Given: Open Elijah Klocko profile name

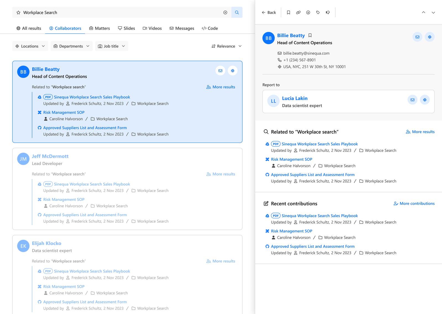Looking at the screenshot, I should [x=47, y=243].
